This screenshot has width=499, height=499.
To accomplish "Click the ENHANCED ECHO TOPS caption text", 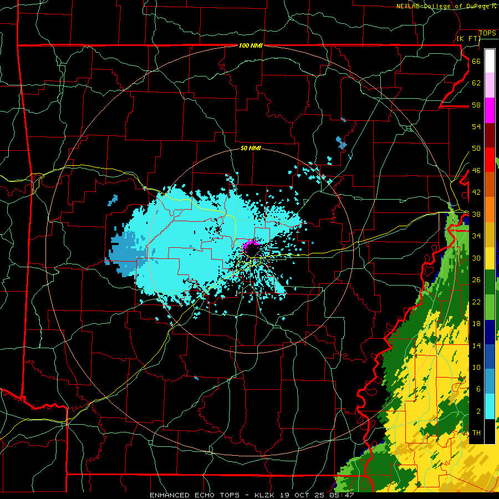I will 195,495.
